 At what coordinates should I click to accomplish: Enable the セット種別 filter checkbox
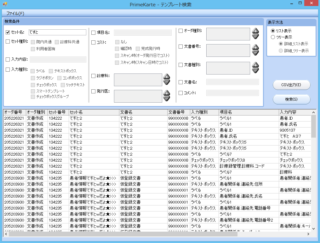coord(8,42)
